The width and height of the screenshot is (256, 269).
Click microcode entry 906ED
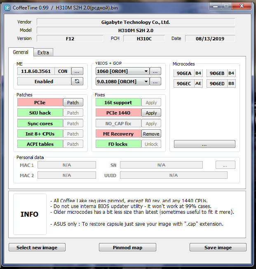point(217,84)
